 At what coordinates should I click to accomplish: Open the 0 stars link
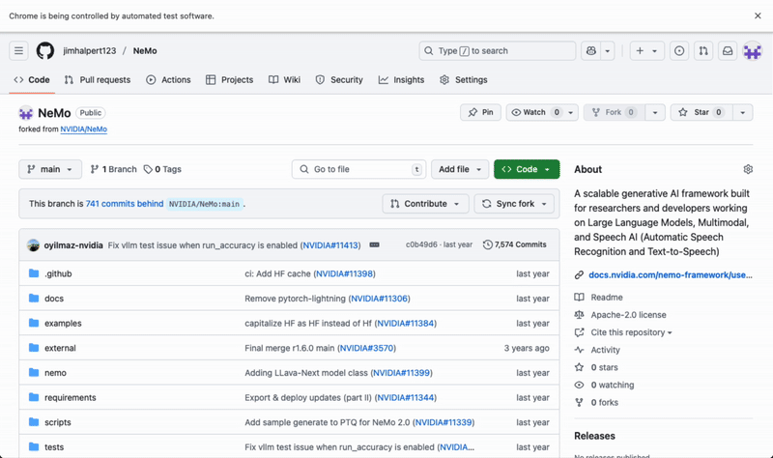(605, 367)
